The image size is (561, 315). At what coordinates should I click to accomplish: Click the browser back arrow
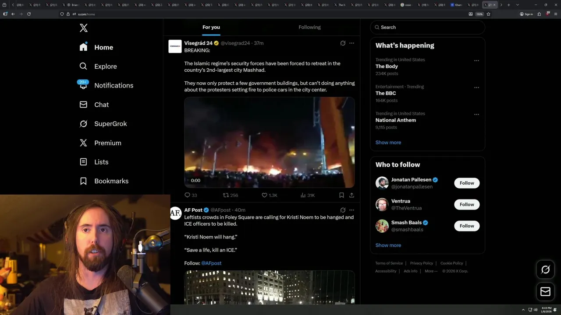[13, 14]
